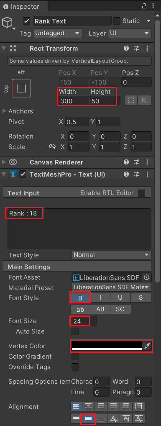Select left horizontal alignment
Viewport: 161px width, 426px height.
[76, 407]
